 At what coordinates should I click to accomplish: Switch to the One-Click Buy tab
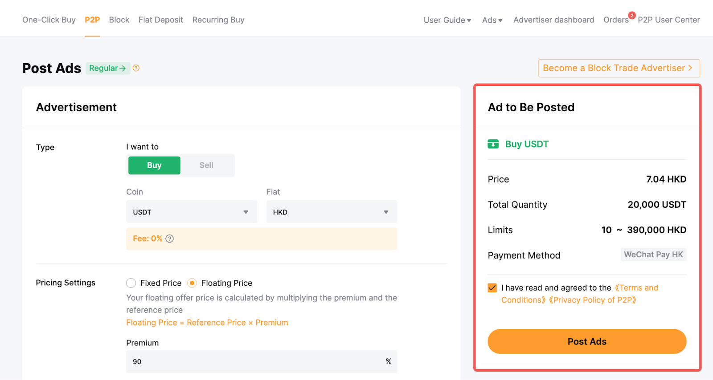coord(49,20)
